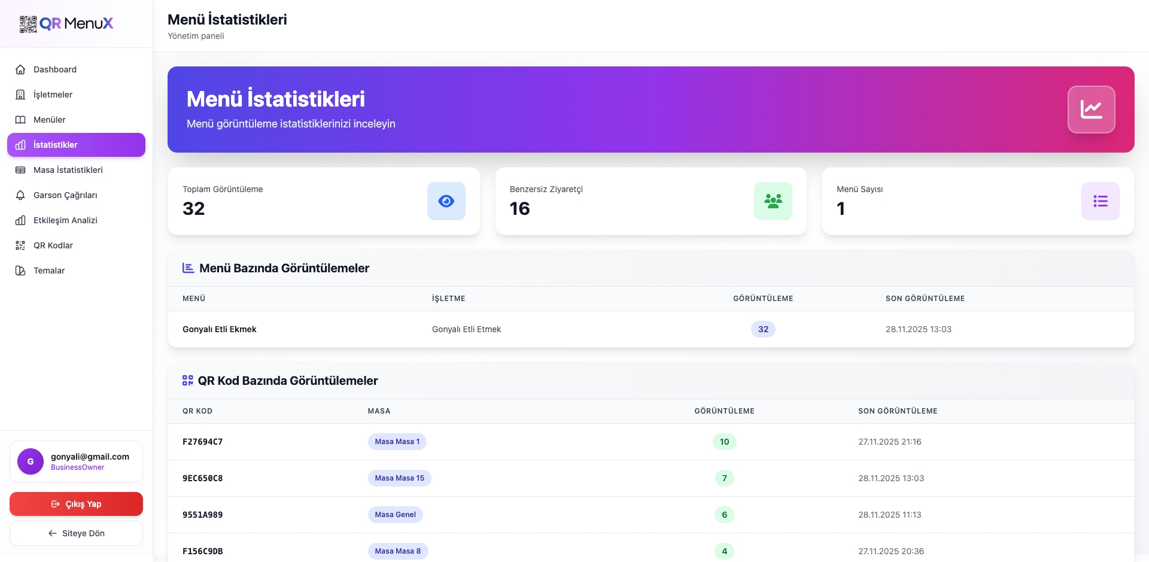Click the Garson Çağrıları bell icon
Screen dimensions: 1149x562
click(x=20, y=195)
